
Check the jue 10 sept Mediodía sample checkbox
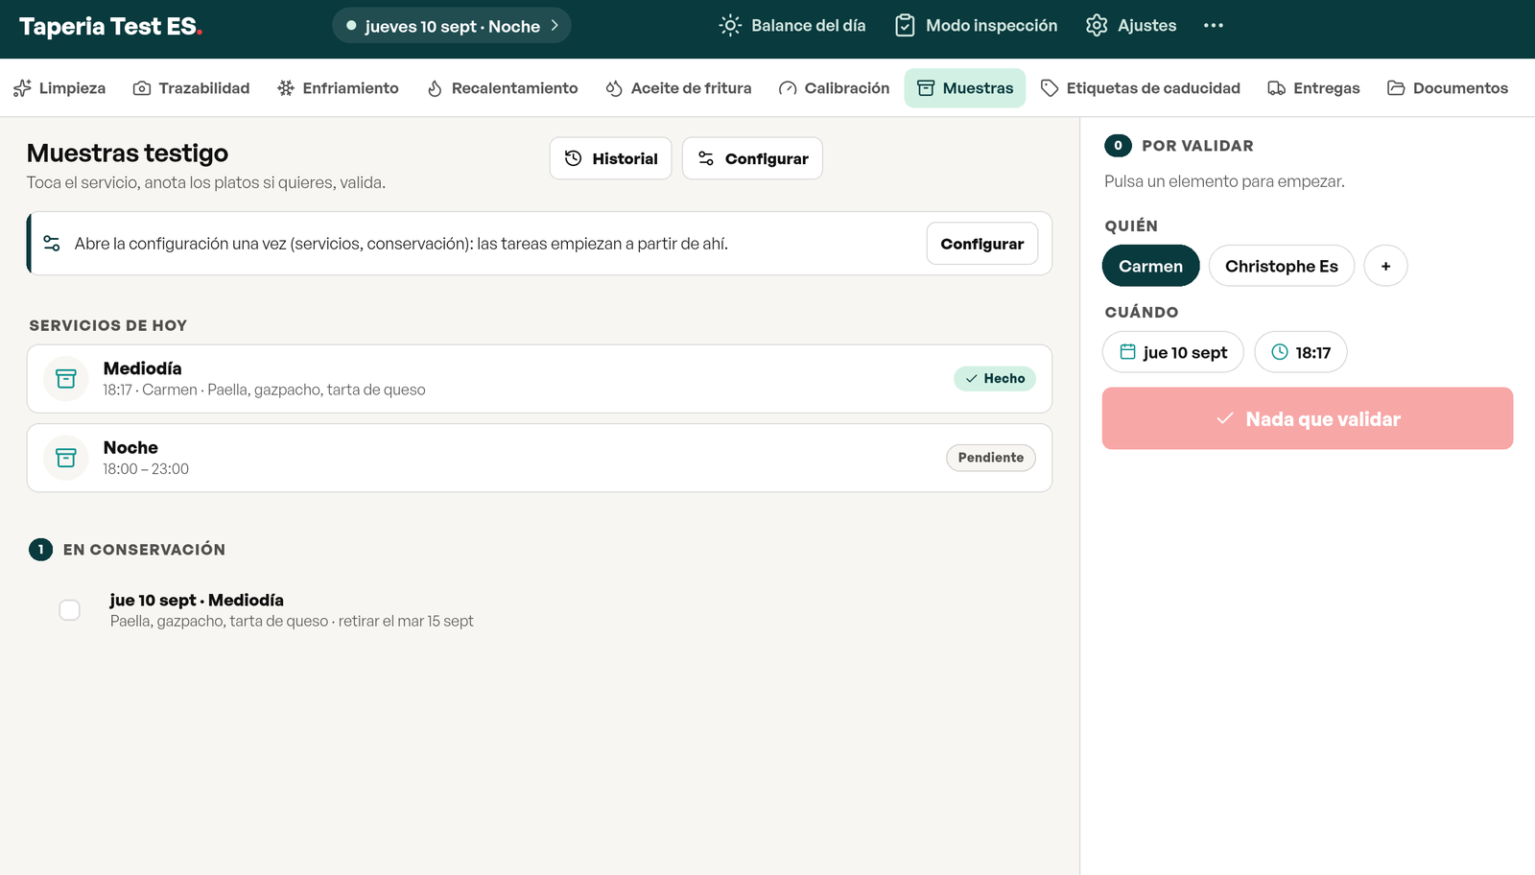tap(70, 610)
